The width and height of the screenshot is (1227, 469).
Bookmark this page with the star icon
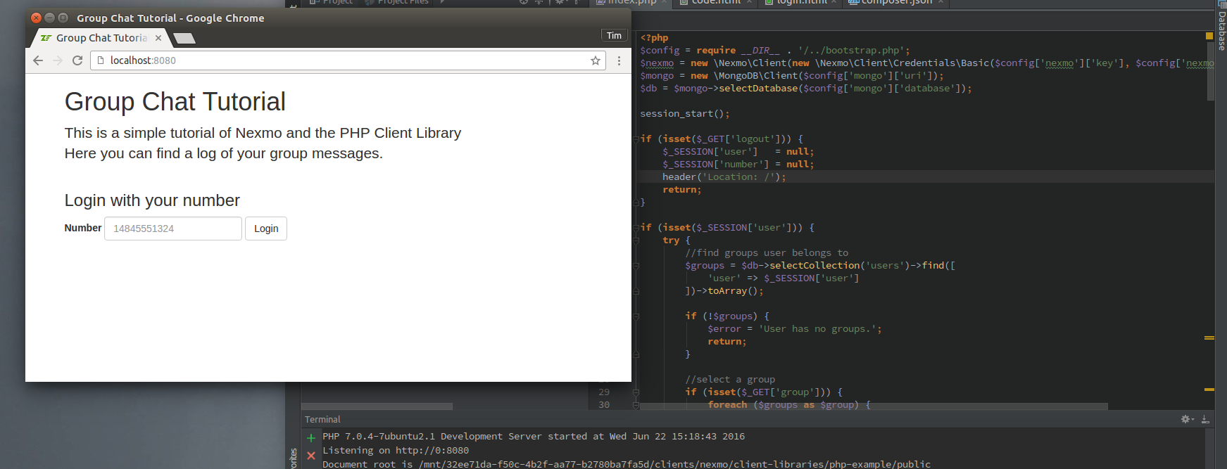click(x=596, y=60)
